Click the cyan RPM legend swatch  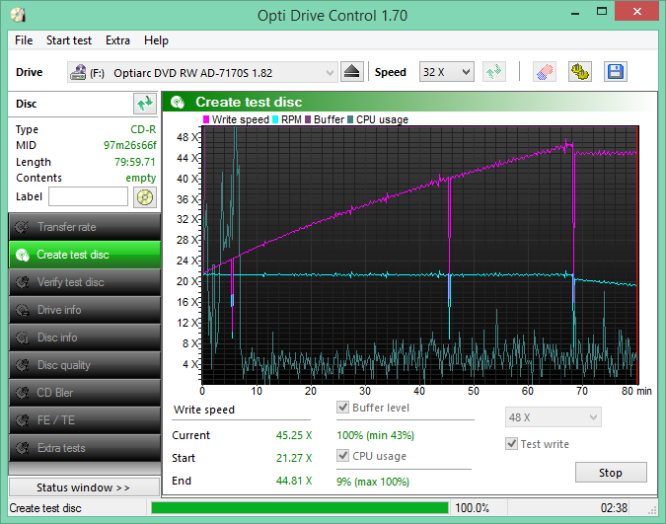[275, 119]
